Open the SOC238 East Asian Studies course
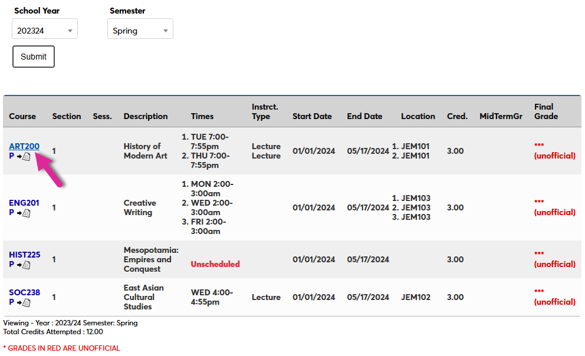Image resolution: width=585 pixels, height=356 pixels. [x=24, y=292]
